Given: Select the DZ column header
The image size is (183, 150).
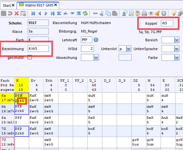Looking at the screenshot, I should [x=138, y=85].
